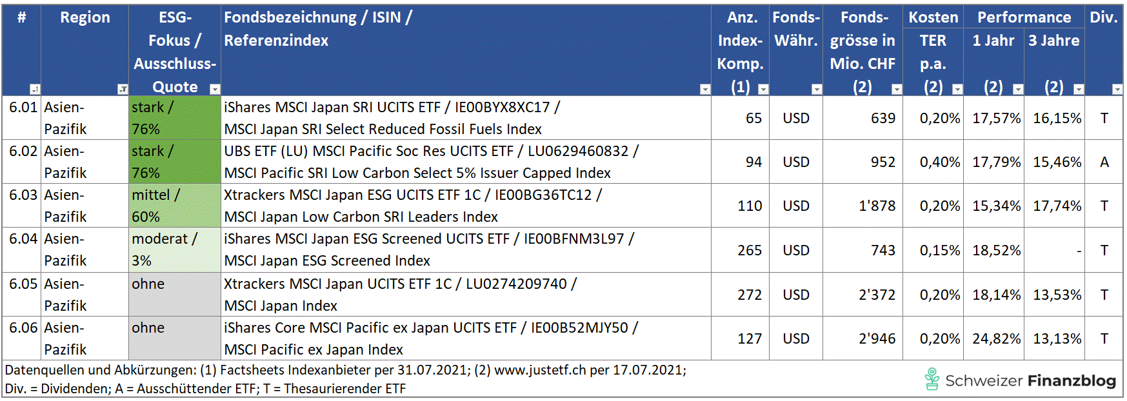Click the Div. column filter arrow

click(1117, 90)
